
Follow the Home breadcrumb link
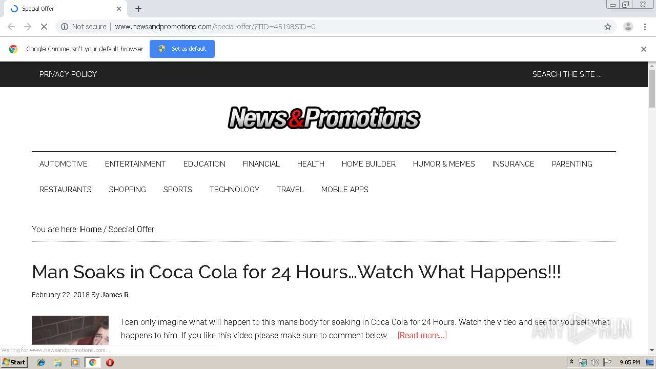click(x=91, y=229)
